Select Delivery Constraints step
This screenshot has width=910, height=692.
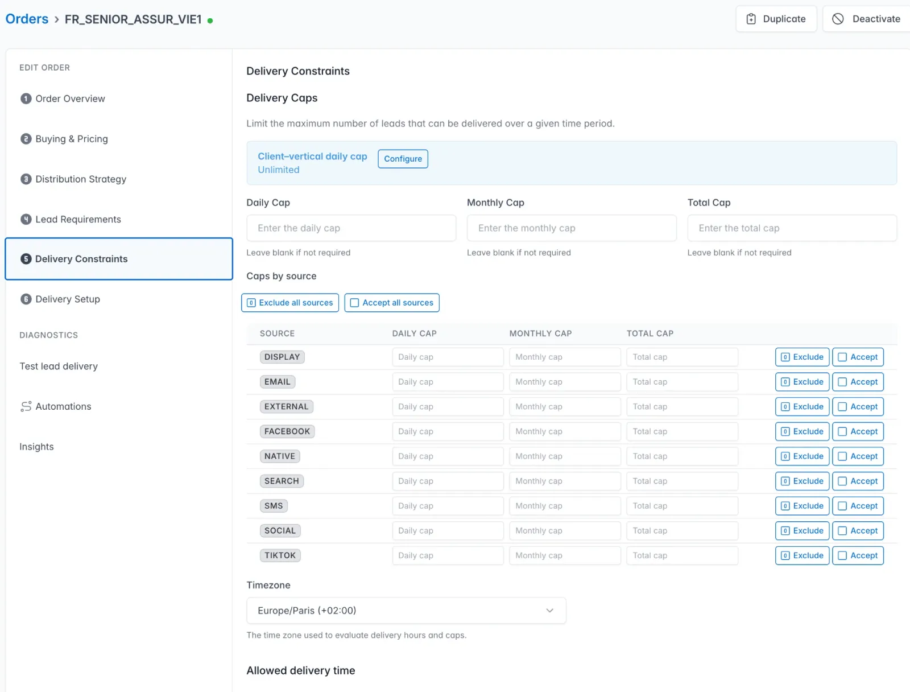pos(119,259)
